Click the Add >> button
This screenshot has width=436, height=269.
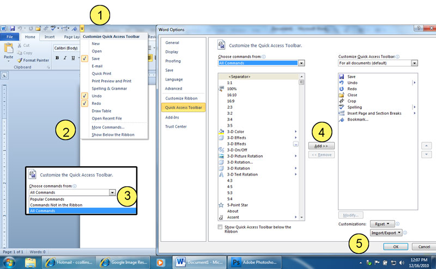(321, 146)
